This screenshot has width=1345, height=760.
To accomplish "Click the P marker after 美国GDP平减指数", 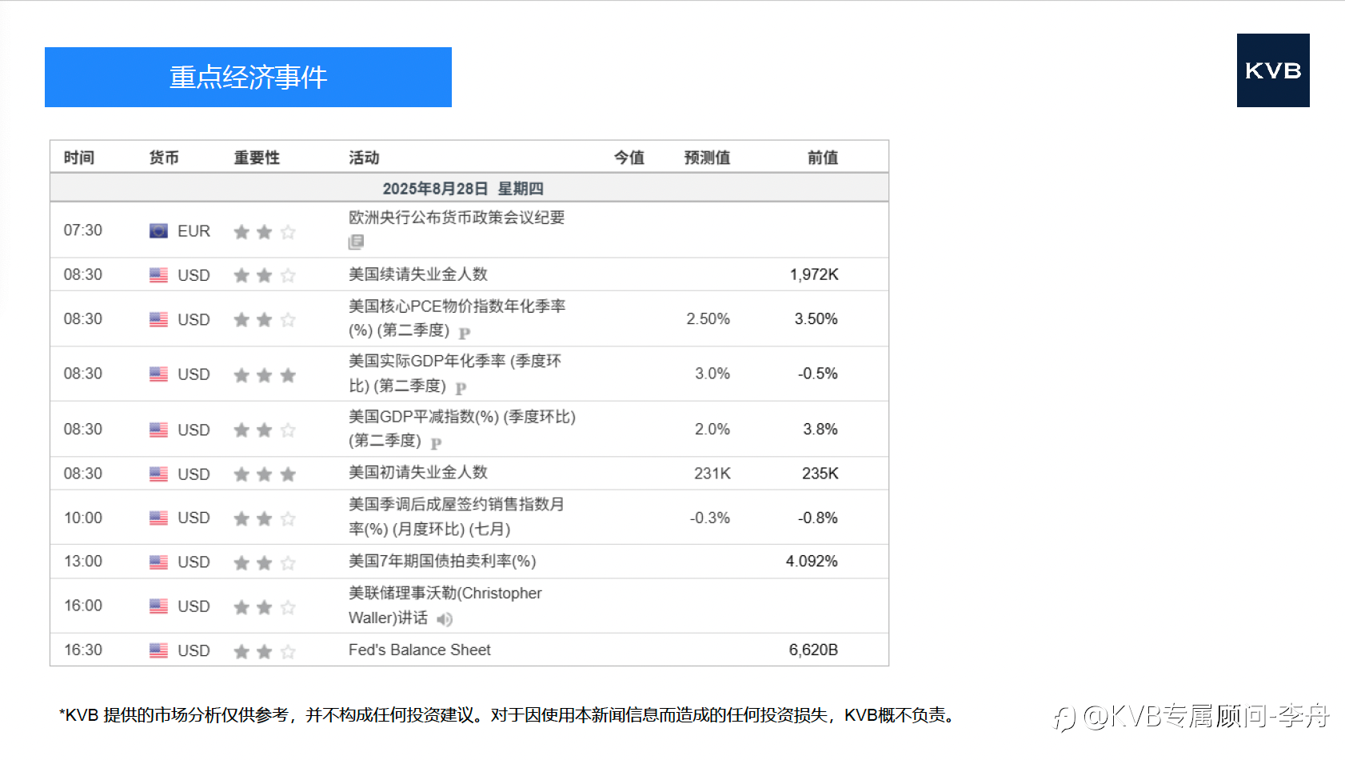I will point(436,443).
